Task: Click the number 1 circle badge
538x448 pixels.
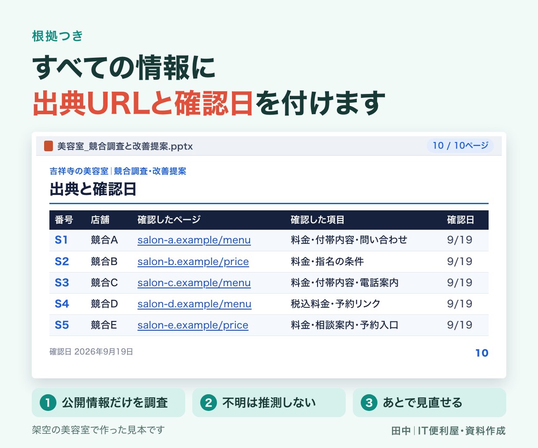Action: (x=48, y=403)
